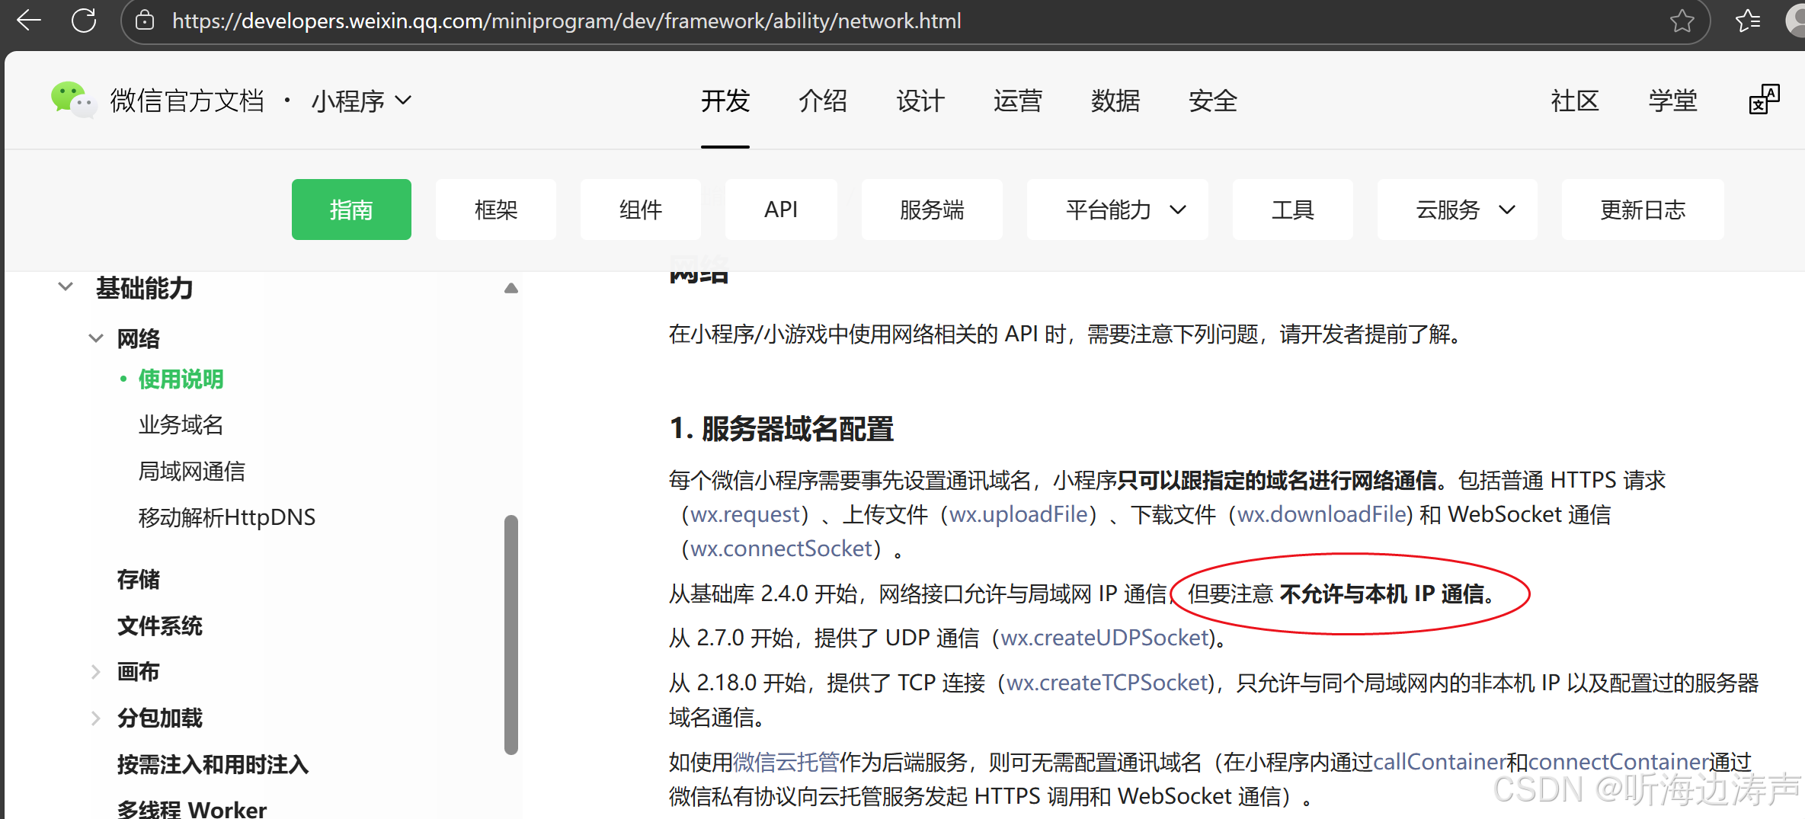Click the 微信官方文档 title text
Screen dimensions: 1805x819
[187, 101]
